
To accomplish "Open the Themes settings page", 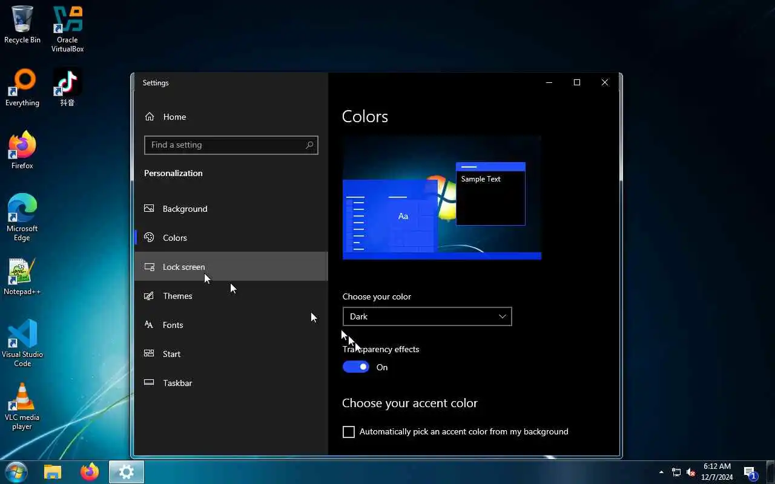I will 231,296.
